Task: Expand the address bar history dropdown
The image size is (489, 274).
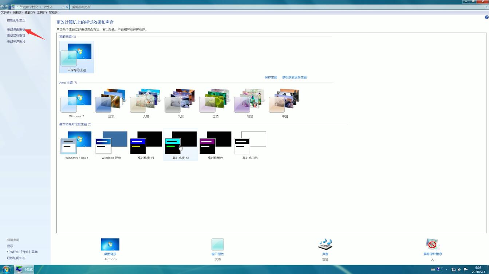Action: 64,7
